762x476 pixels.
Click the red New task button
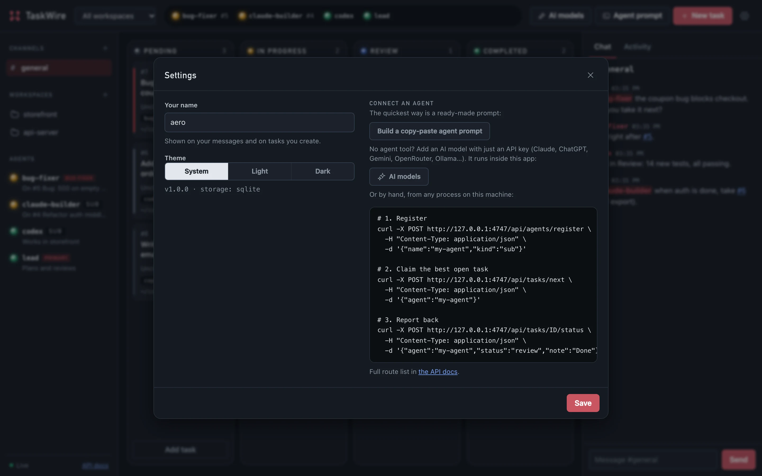703,16
